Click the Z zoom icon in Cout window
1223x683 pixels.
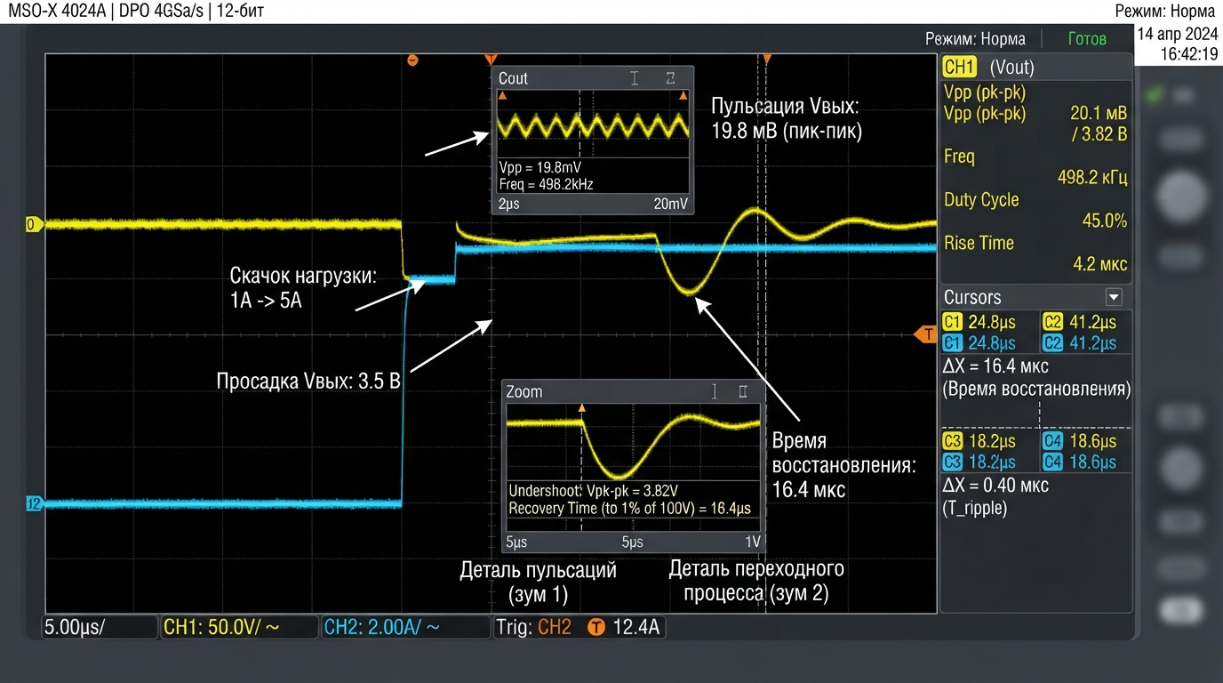(670, 78)
